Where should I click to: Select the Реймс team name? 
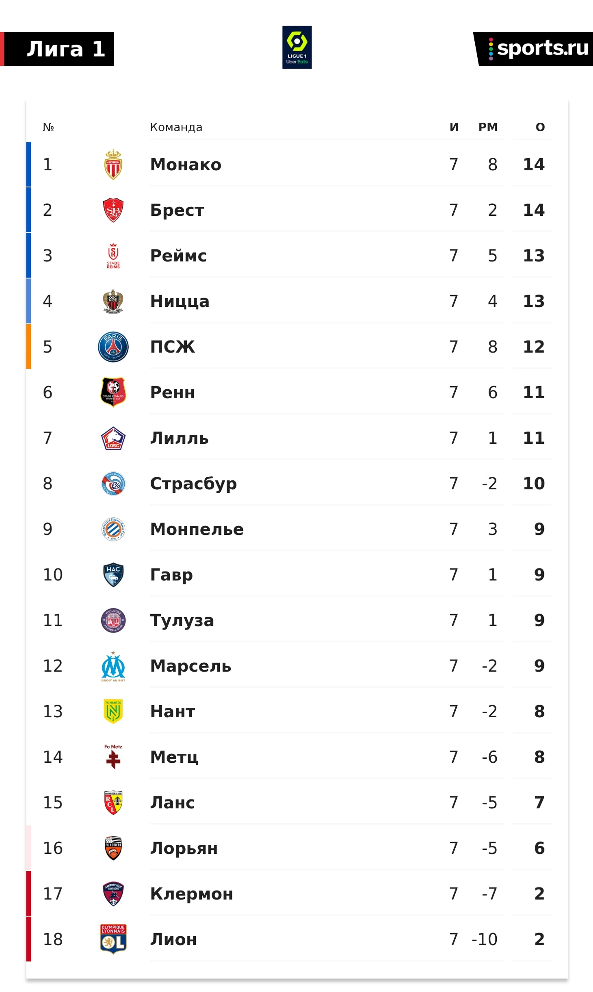[178, 256]
